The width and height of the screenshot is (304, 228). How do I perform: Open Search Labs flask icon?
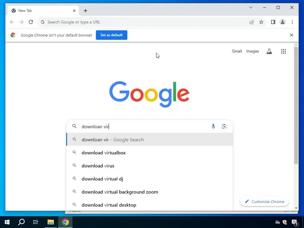[x=269, y=51]
